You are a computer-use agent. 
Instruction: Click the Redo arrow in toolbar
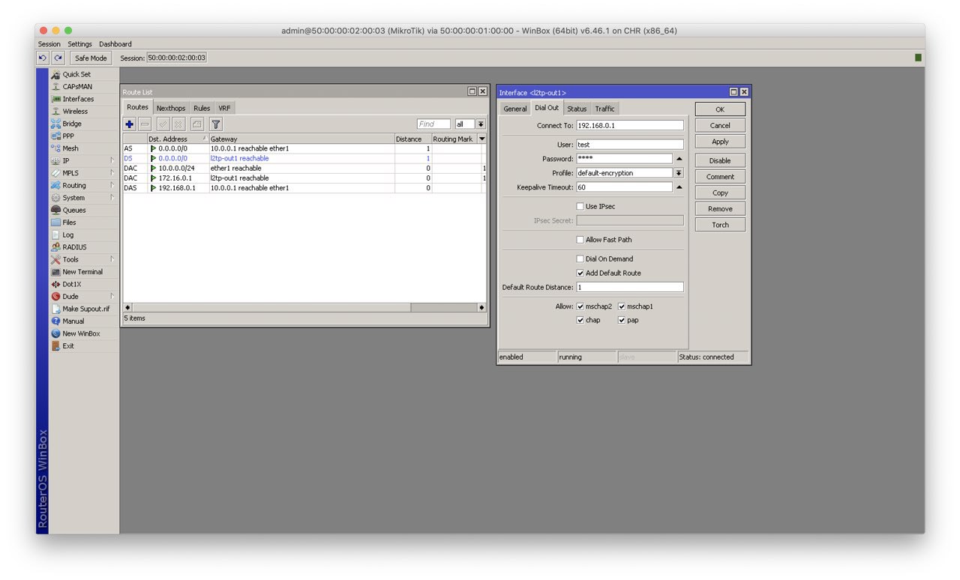pyautogui.click(x=58, y=58)
